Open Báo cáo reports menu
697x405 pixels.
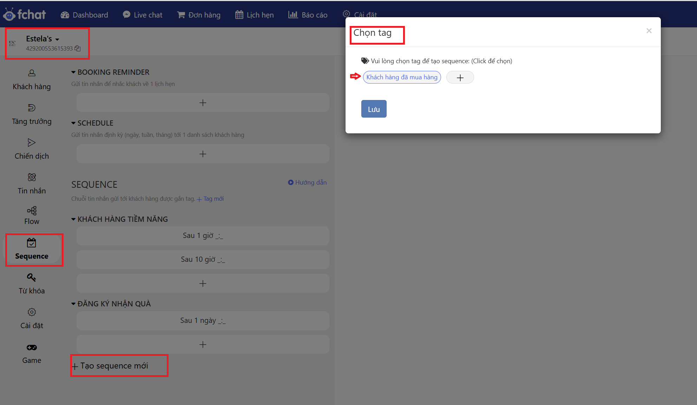[308, 15]
